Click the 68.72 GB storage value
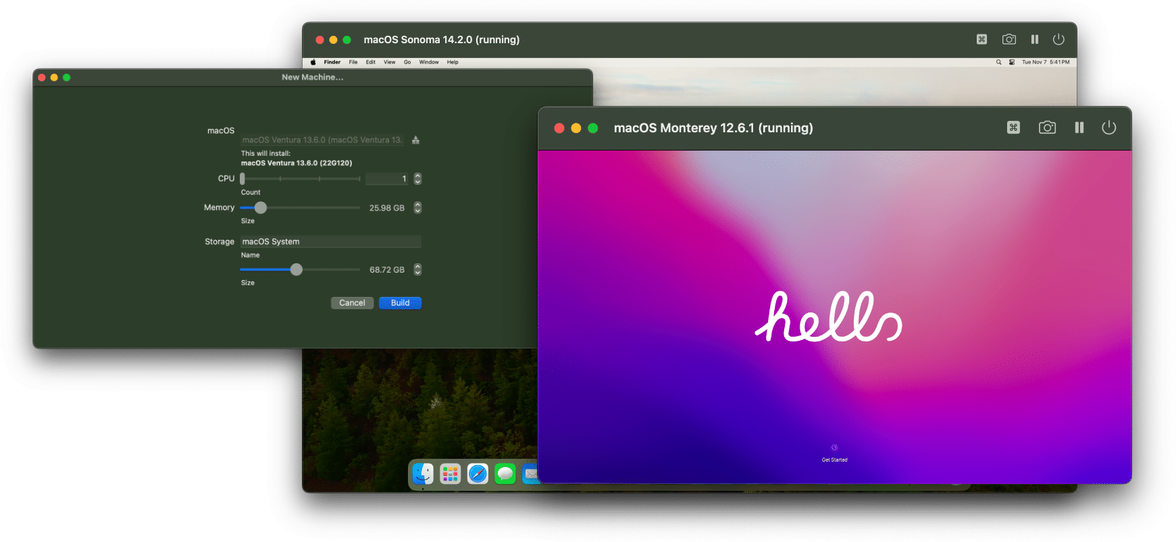Screen dimensions: 1176x542 [387, 270]
